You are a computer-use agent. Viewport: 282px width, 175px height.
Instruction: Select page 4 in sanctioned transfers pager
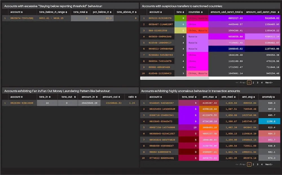pyautogui.click(x=262, y=82)
